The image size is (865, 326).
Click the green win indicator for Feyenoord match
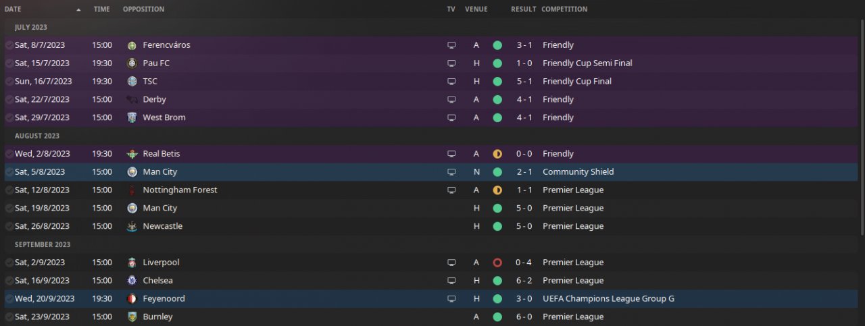pyautogui.click(x=497, y=299)
